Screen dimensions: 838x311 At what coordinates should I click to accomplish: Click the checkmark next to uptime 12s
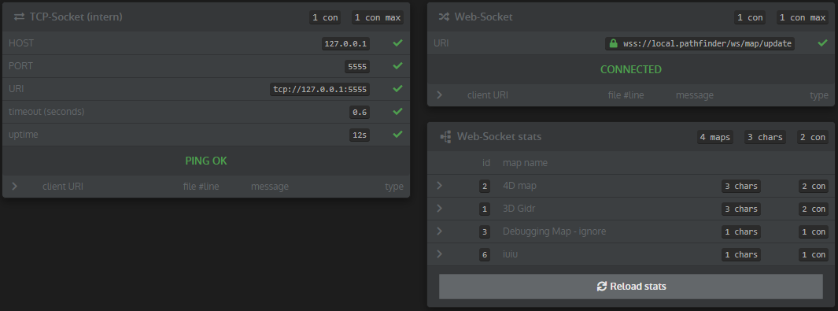pos(397,134)
